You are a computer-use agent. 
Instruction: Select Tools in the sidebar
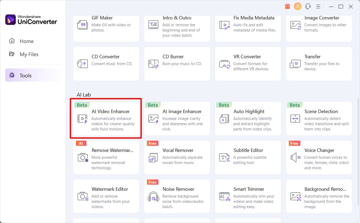tap(33, 75)
